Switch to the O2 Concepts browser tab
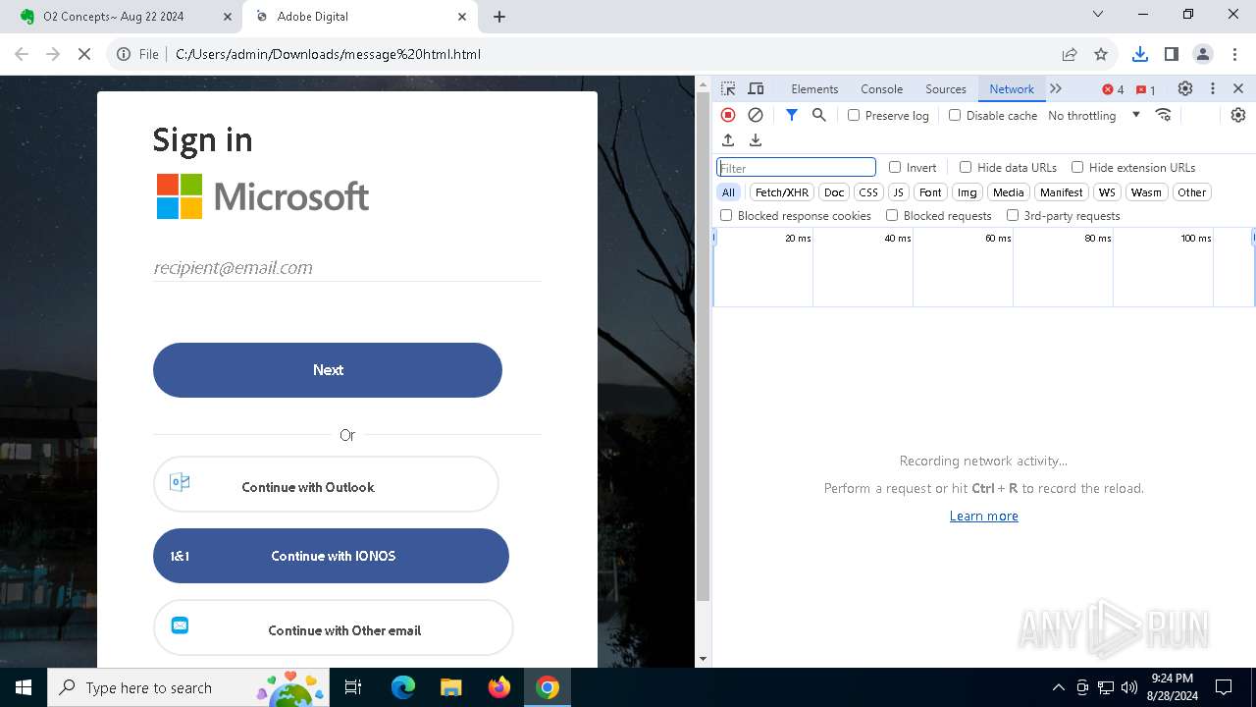Viewport: 1256px width, 707px height. tap(122, 17)
